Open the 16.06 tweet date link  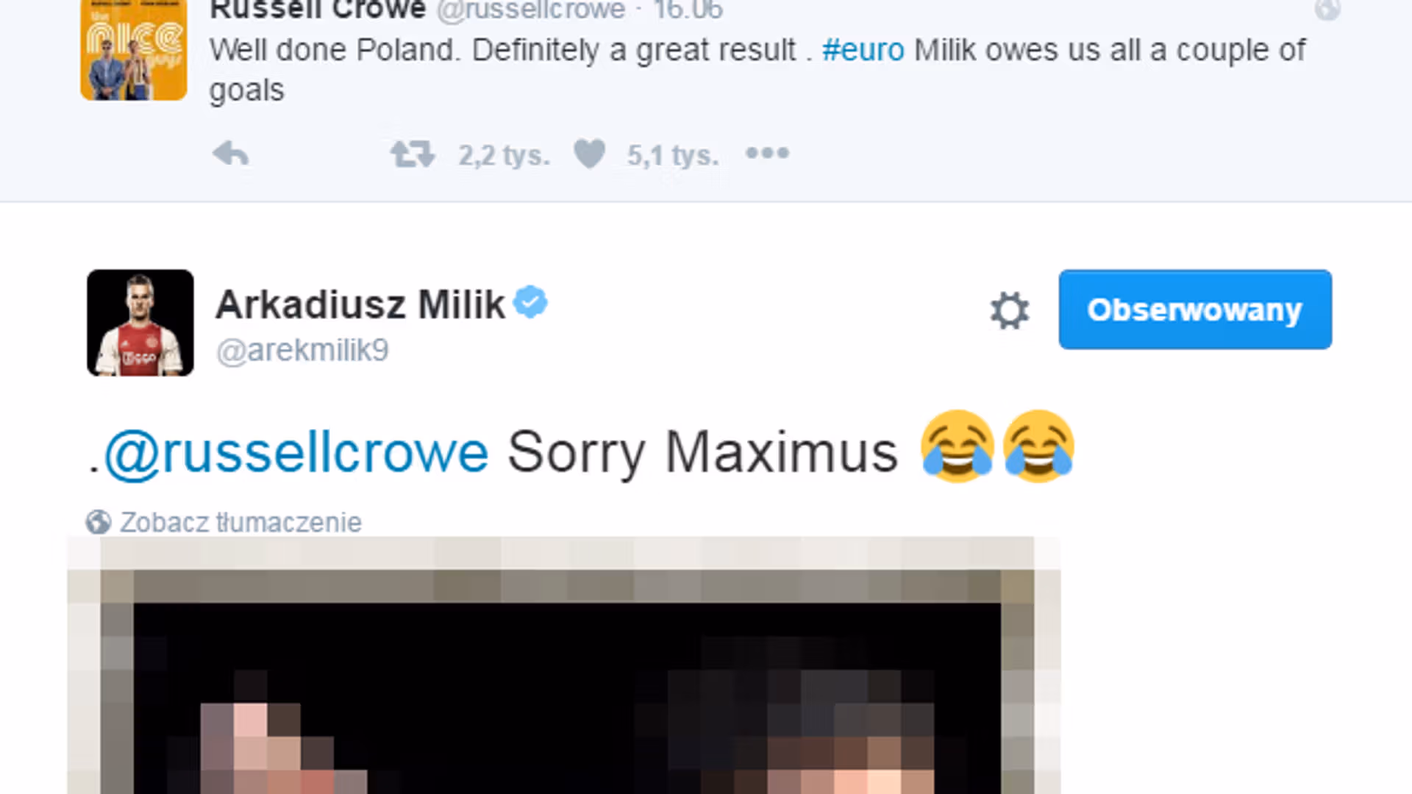tap(688, 10)
